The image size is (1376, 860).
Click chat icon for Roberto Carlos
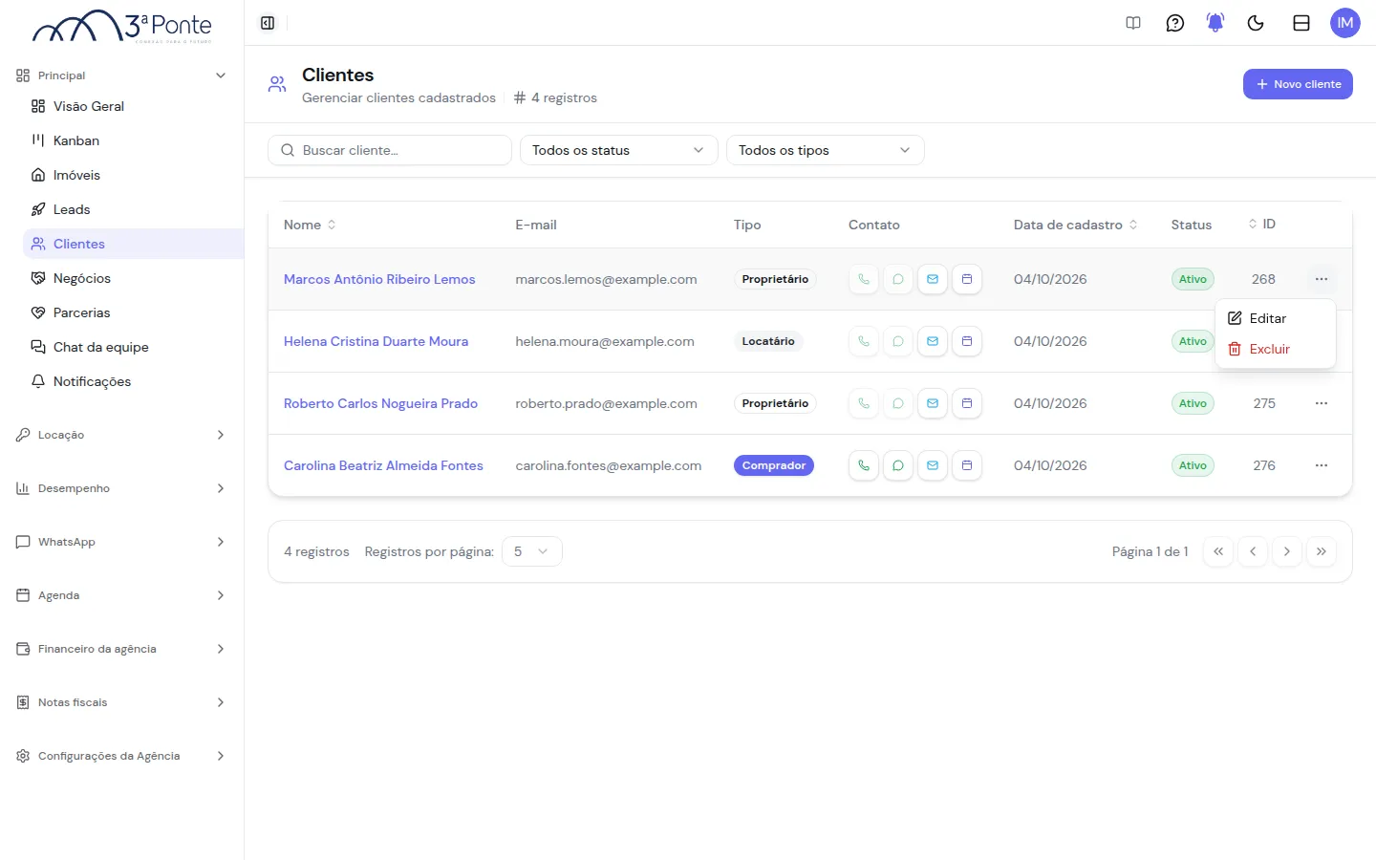click(x=898, y=403)
